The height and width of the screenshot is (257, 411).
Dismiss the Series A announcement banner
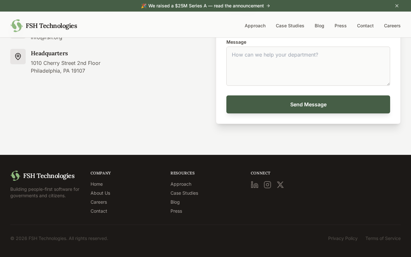[x=397, y=6]
